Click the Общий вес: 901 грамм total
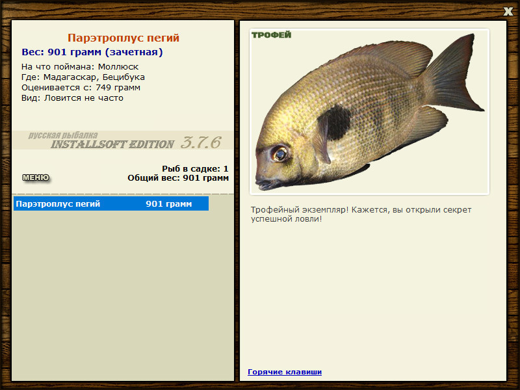This screenshot has width=520, height=390. click(178, 178)
